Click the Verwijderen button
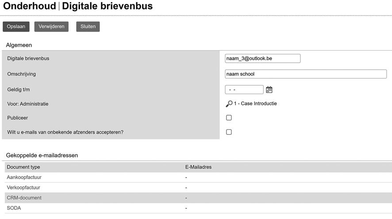The height and width of the screenshot is (219, 392). point(51,26)
